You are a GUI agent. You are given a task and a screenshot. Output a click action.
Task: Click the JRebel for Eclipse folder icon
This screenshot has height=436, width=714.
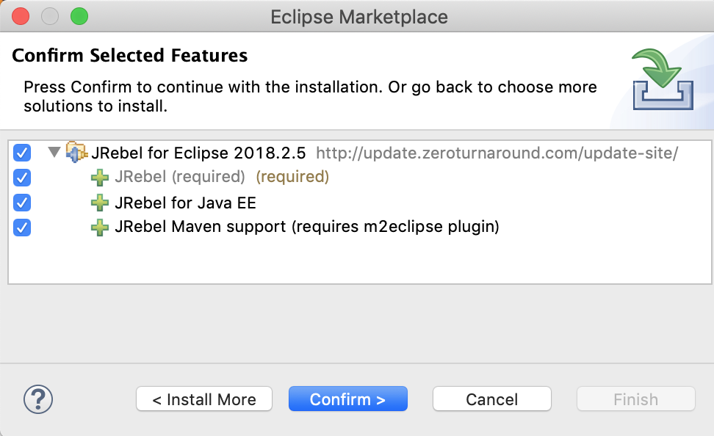click(x=76, y=153)
